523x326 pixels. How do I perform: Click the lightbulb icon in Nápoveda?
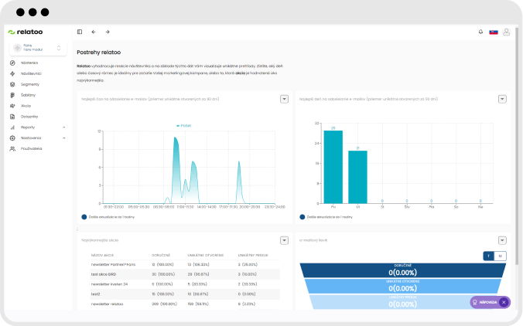click(x=474, y=302)
